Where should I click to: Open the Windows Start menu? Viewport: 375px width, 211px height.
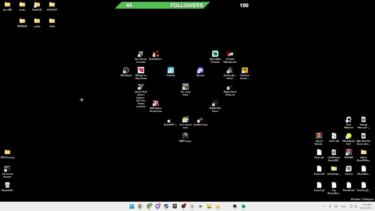tap(132, 206)
